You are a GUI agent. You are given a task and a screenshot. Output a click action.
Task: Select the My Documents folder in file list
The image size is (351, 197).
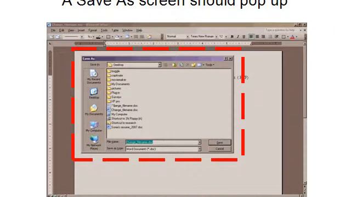[118, 84]
